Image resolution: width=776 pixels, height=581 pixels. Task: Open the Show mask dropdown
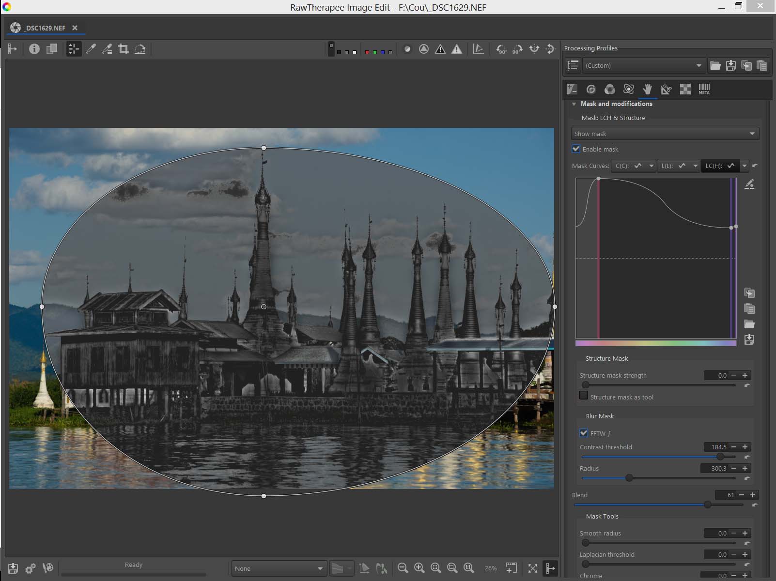tap(664, 134)
